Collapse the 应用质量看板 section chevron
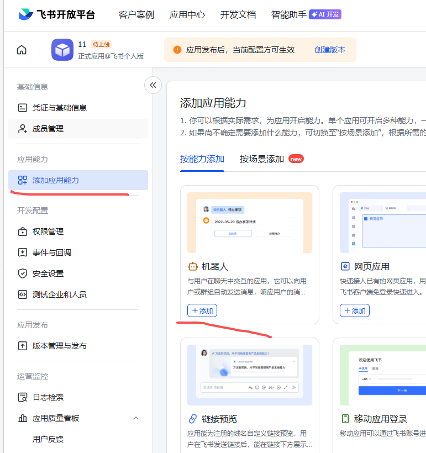Screen dimensions: 426x453 (x=136, y=418)
